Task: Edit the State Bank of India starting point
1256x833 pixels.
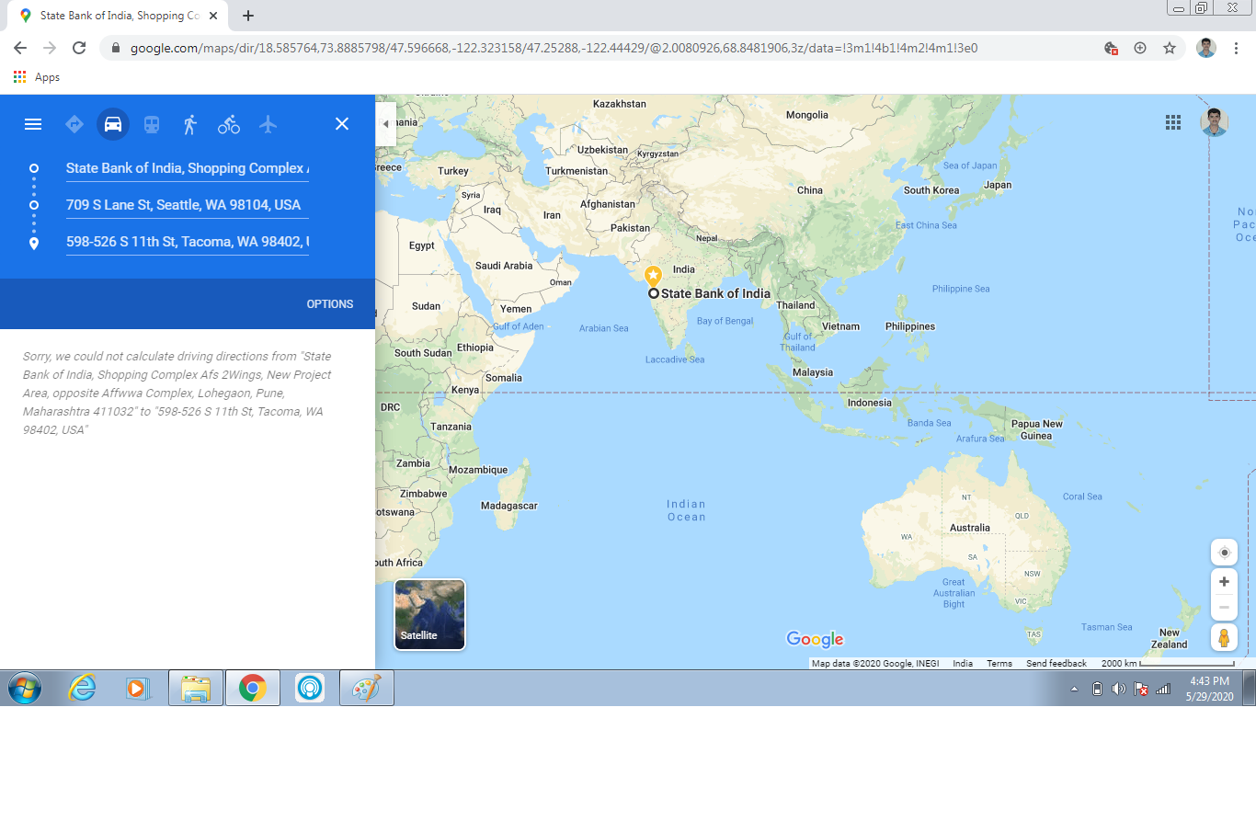Action: click(188, 168)
